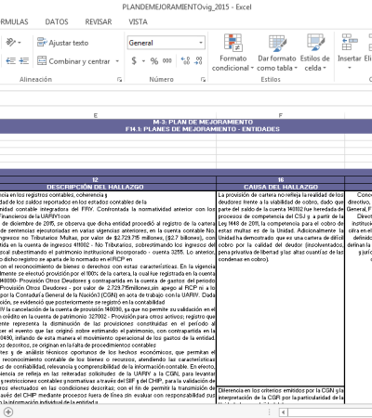The height and width of the screenshot is (418, 372).
Task: Apply percent style icon
Action: 154,61
